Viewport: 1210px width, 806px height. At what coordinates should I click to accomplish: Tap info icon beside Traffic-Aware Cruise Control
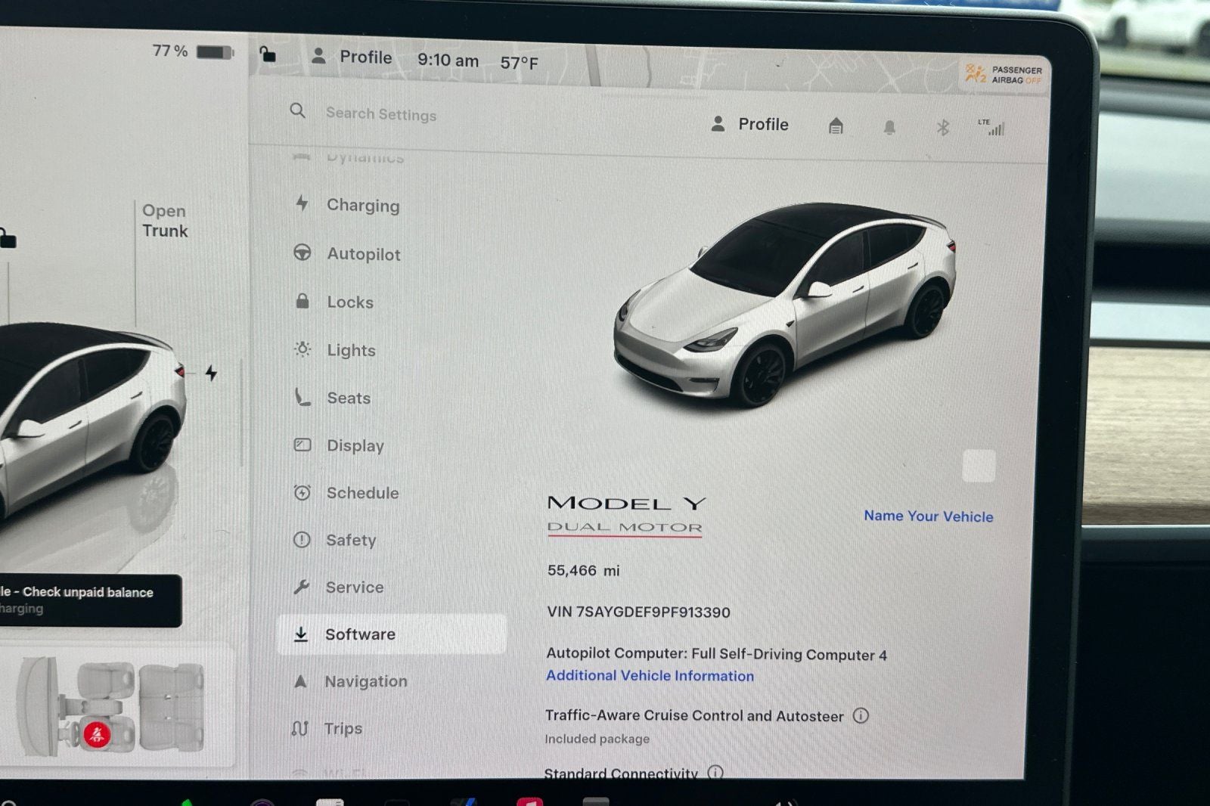pyautogui.click(x=861, y=715)
